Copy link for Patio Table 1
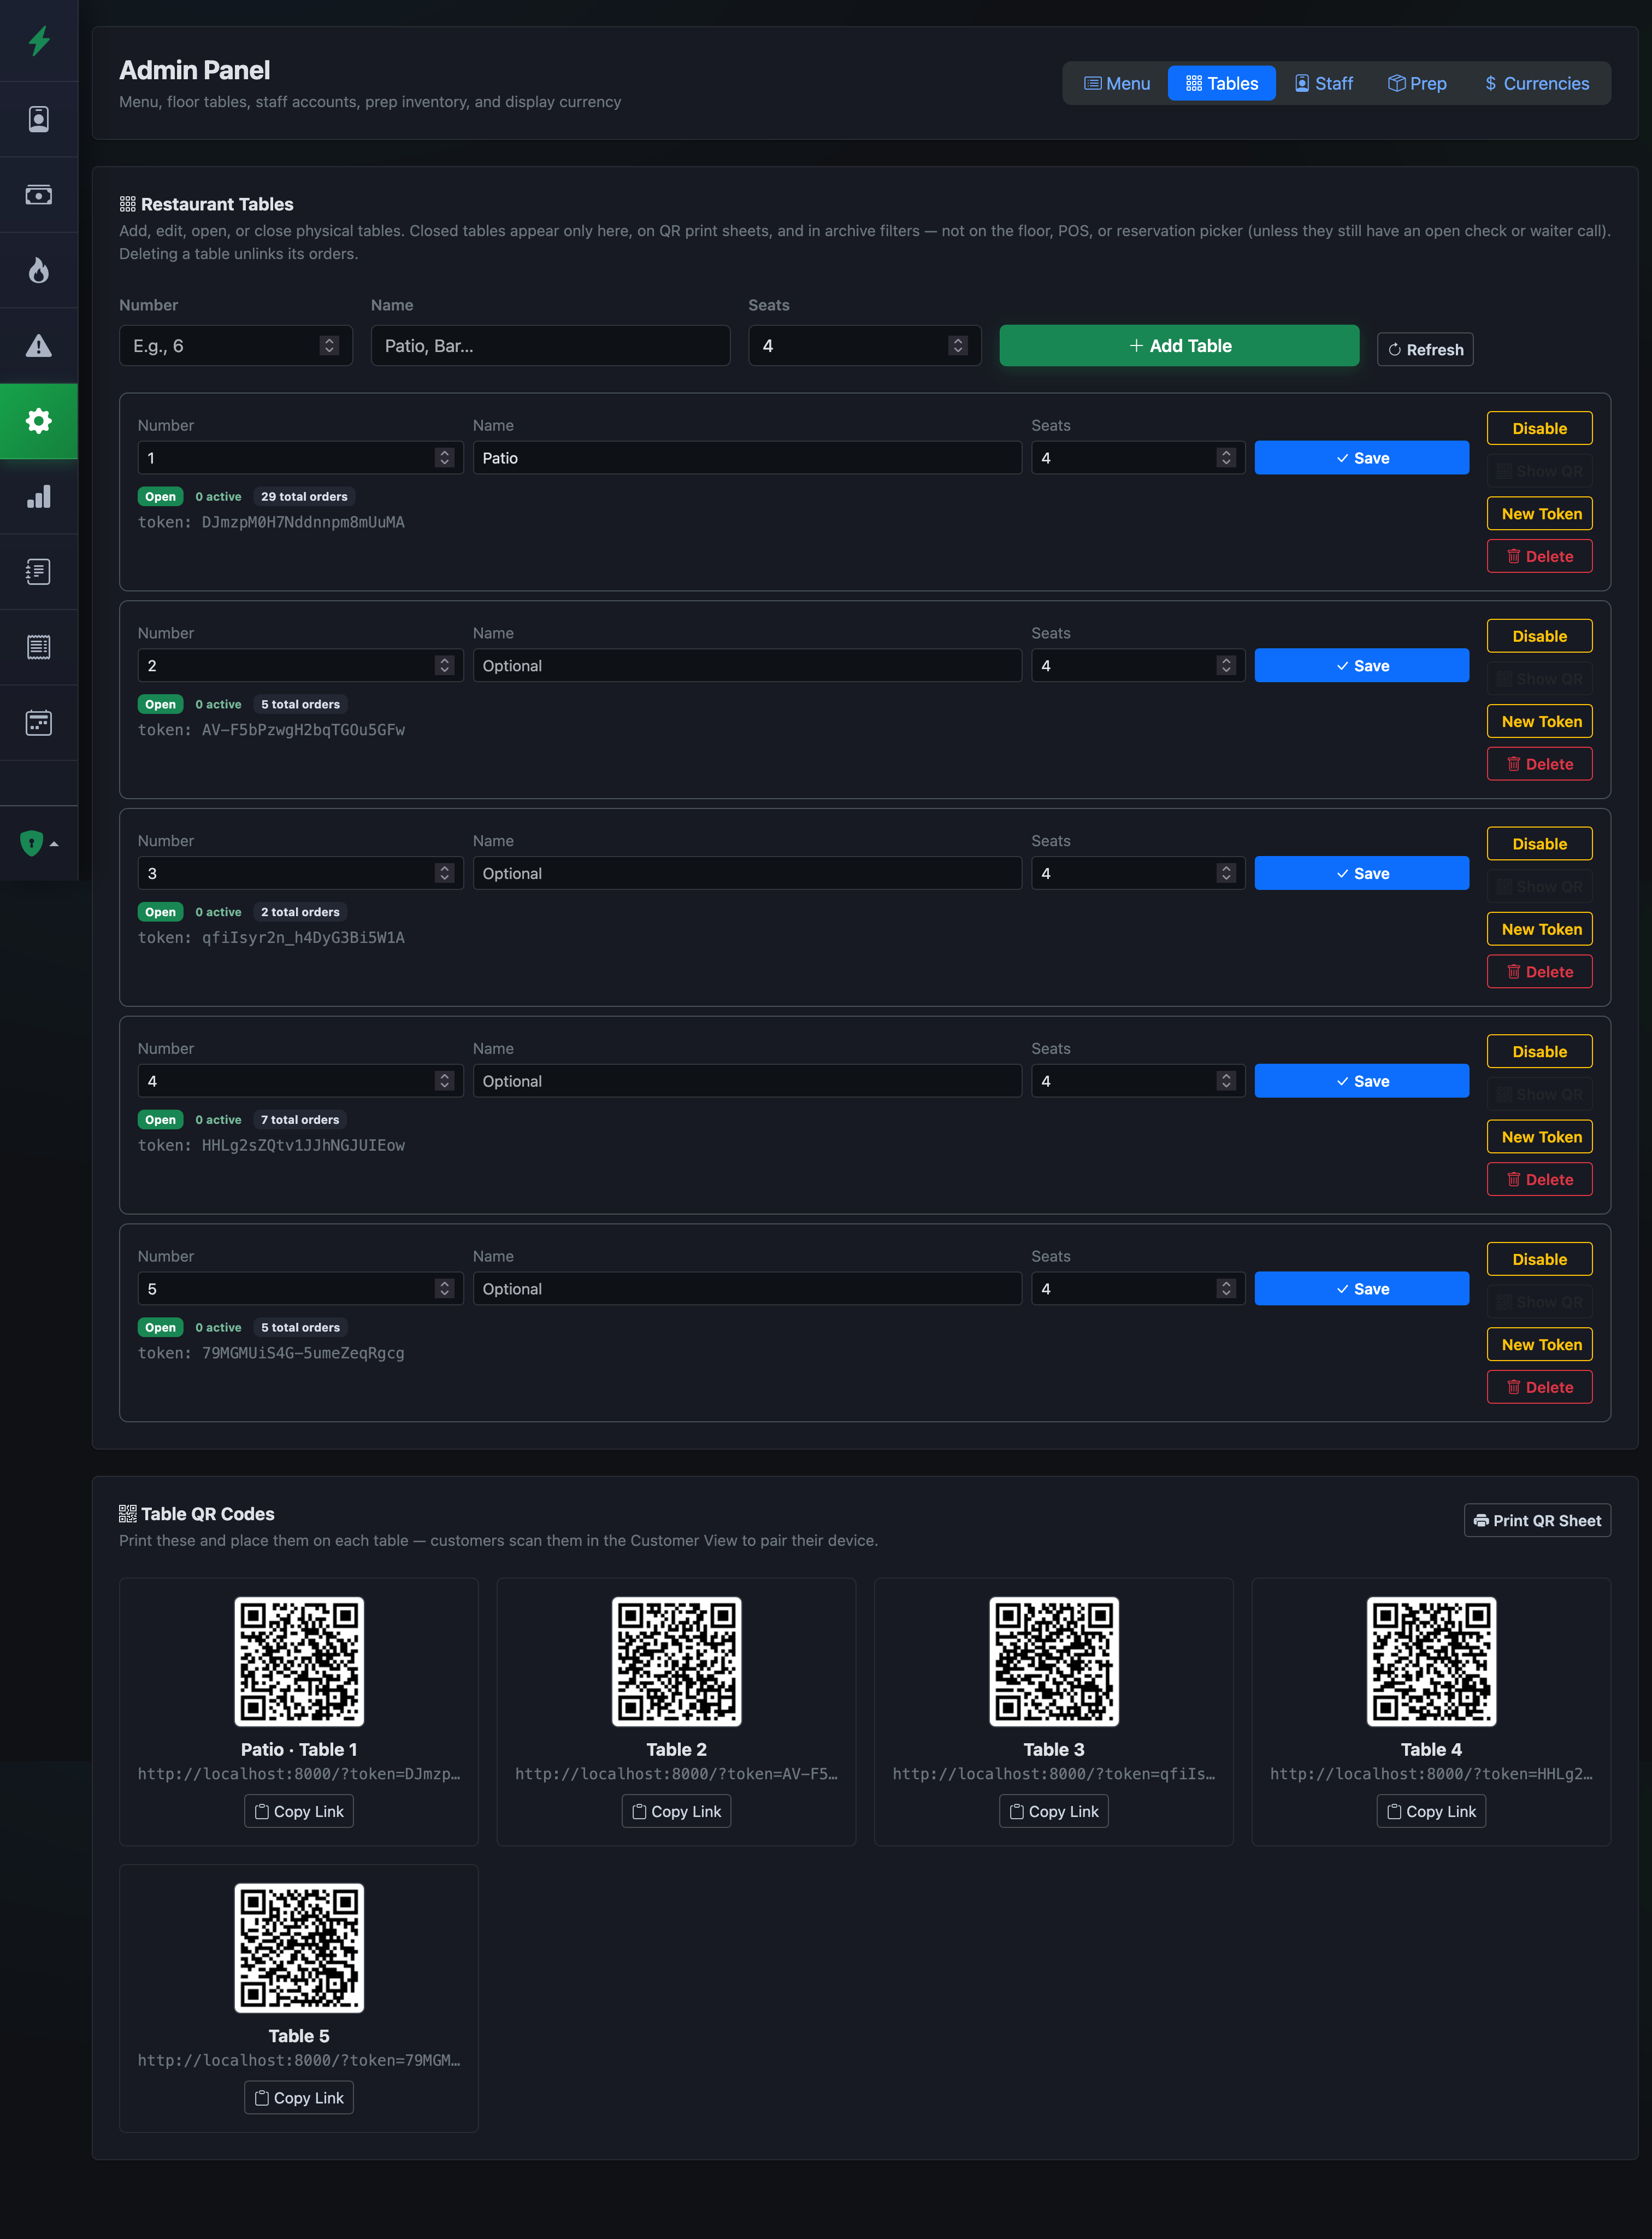 click(299, 1812)
